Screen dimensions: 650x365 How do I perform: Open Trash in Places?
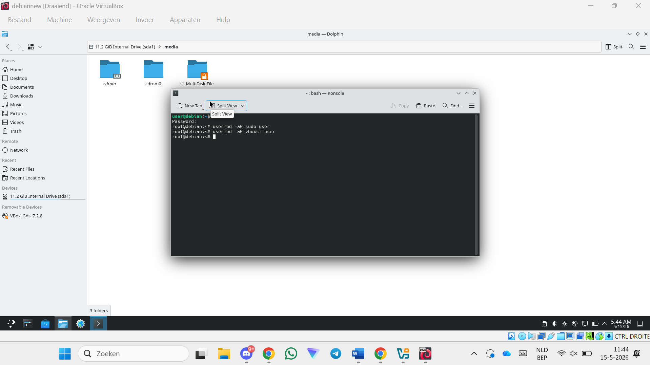16,131
